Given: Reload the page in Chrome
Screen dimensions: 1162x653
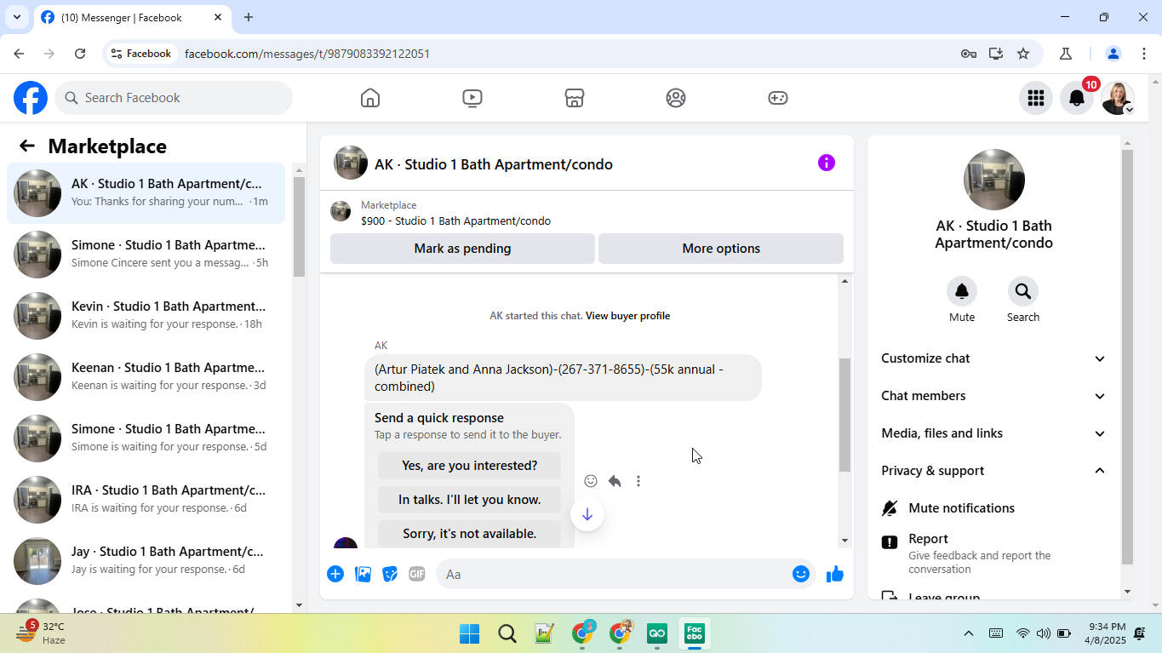Looking at the screenshot, I should pos(80,54).
